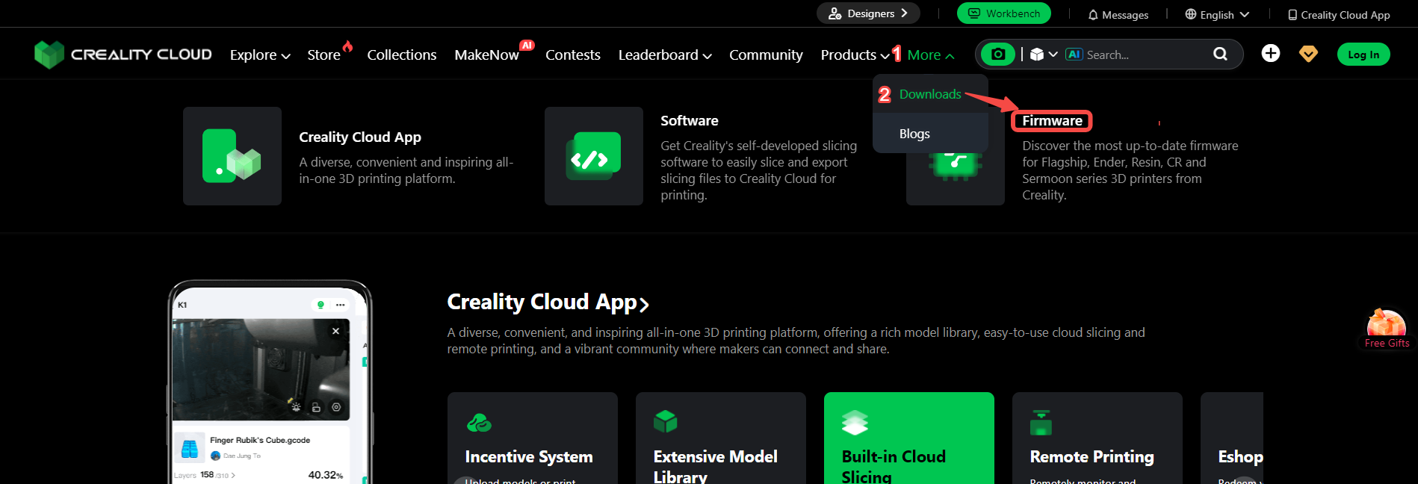
Task: Click the Creality Cloud logo
Action: coord(123,55)
